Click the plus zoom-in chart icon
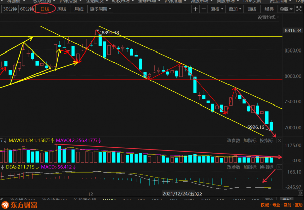Screen dimensions: 304x210 point(196,9)
